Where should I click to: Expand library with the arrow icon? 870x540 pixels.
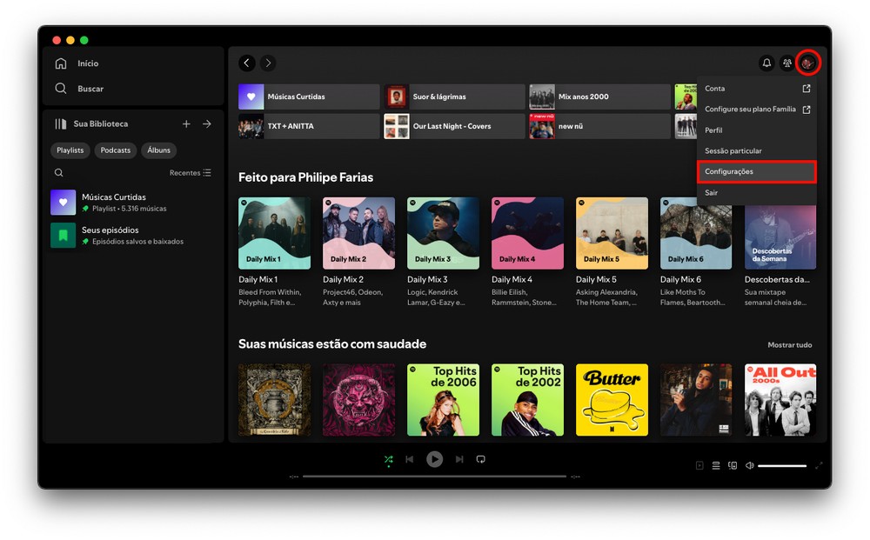pos(207,124)
